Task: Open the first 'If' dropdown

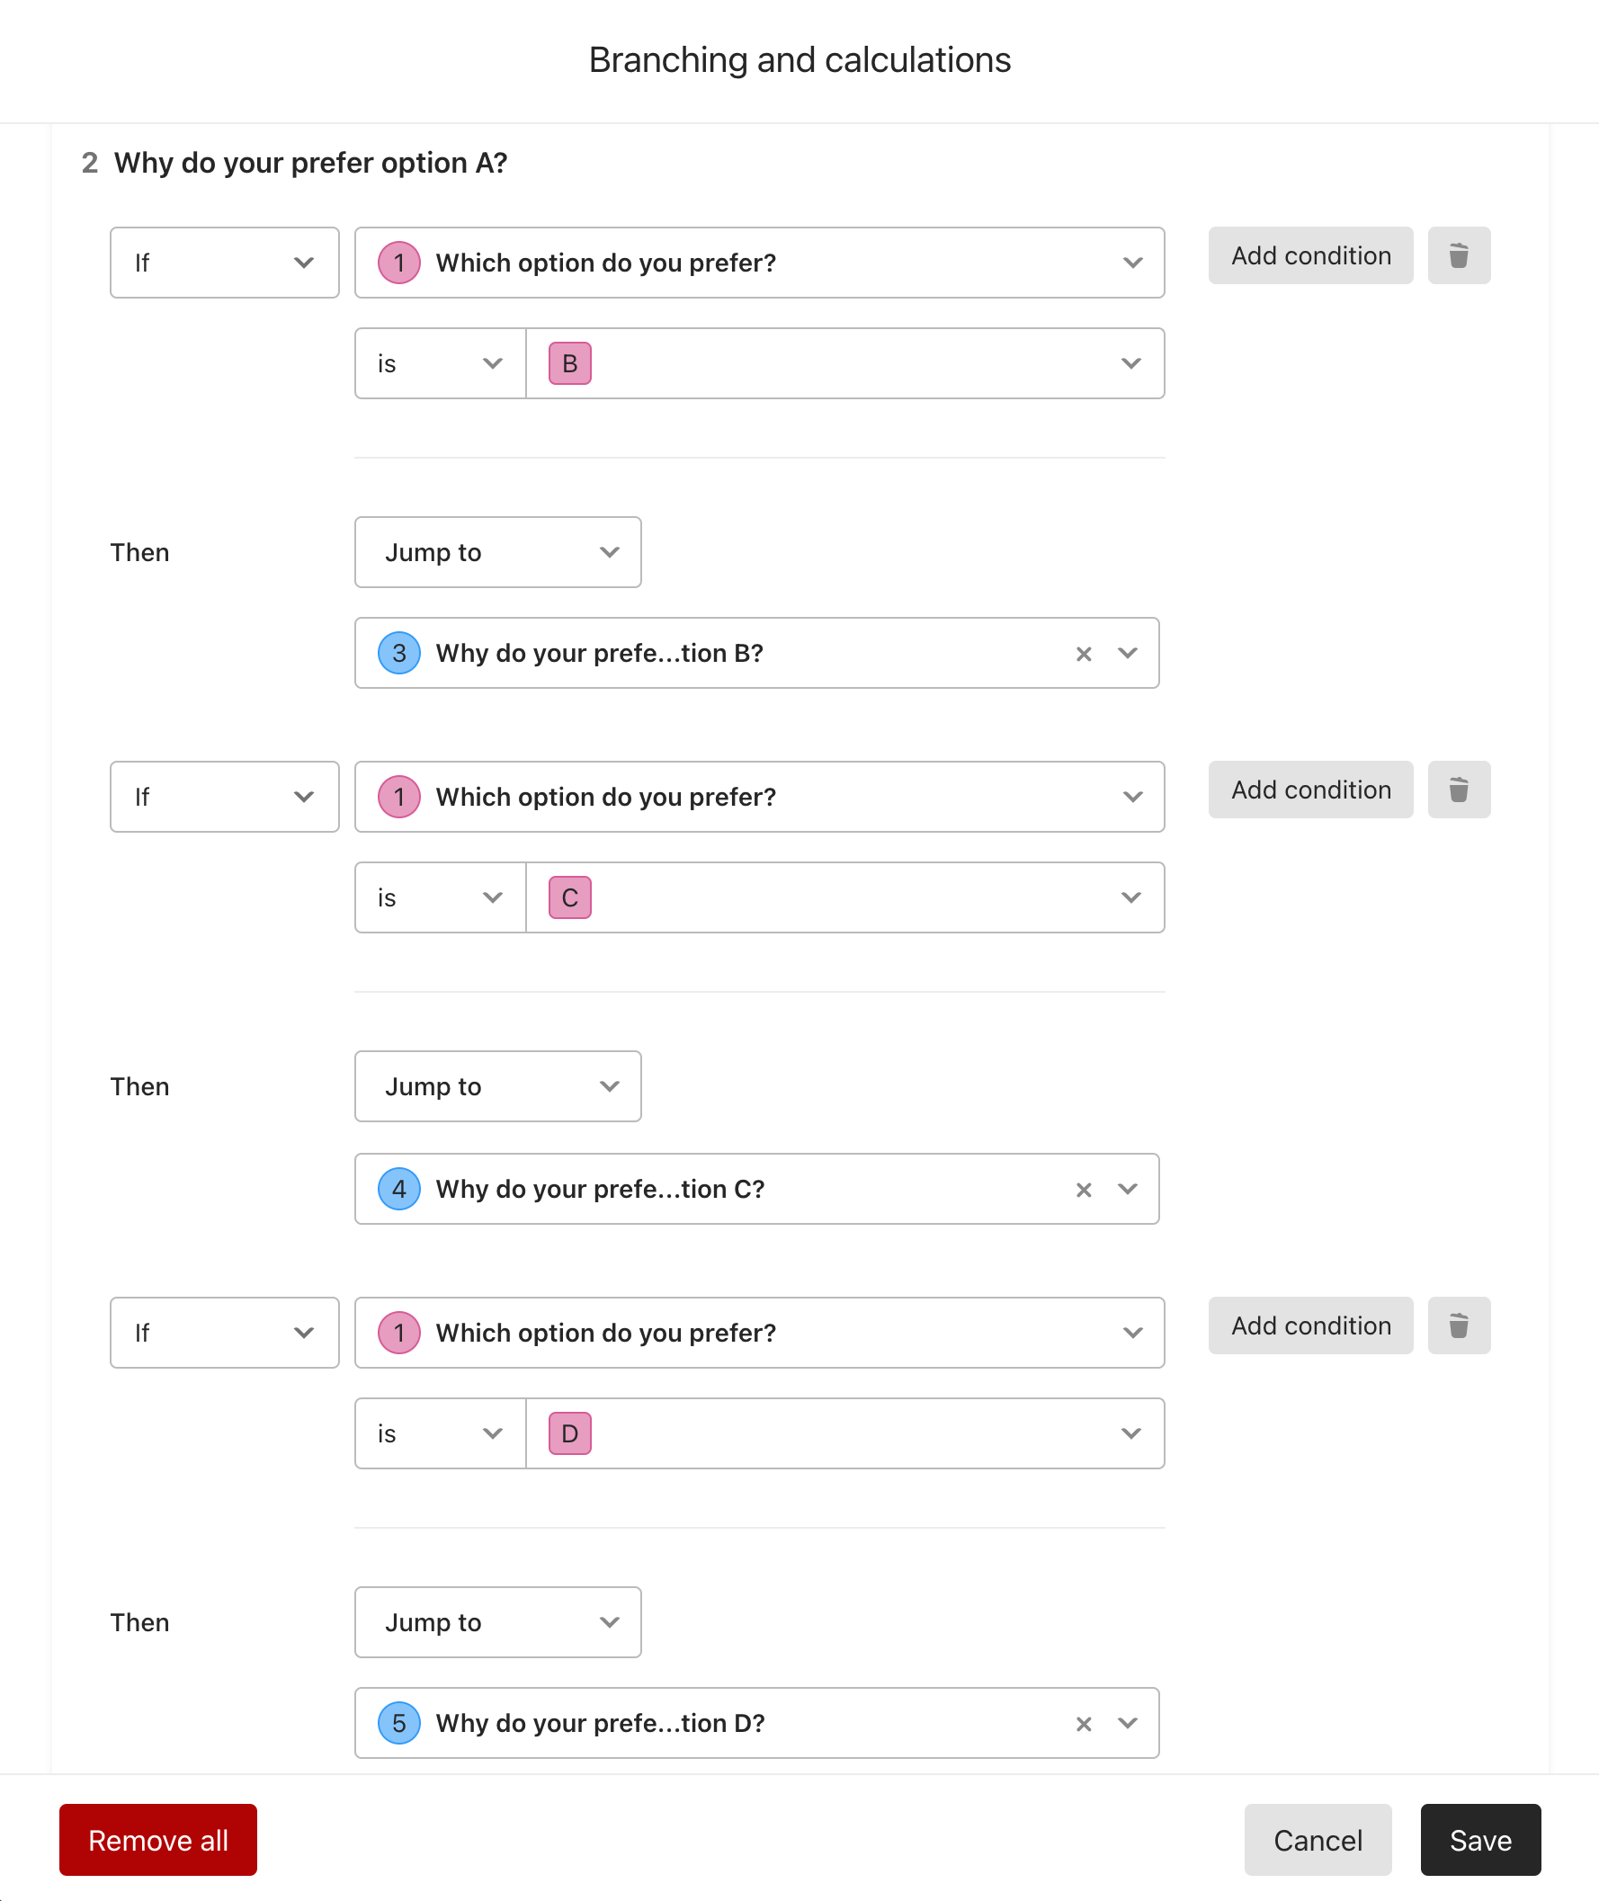Action: pyautogui.click(x=224, y=263)
